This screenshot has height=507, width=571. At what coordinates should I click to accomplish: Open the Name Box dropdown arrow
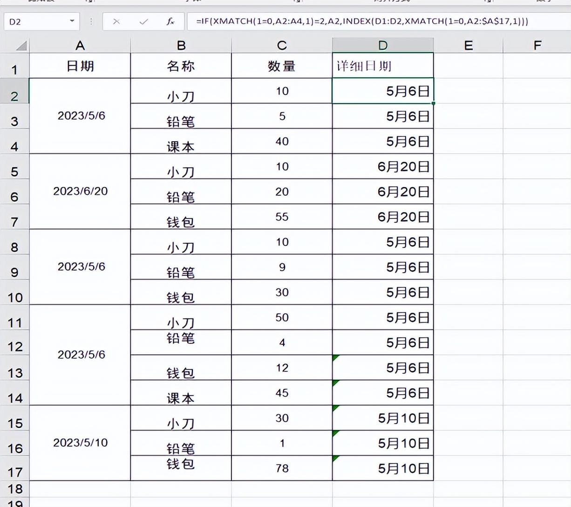(72, 21)
